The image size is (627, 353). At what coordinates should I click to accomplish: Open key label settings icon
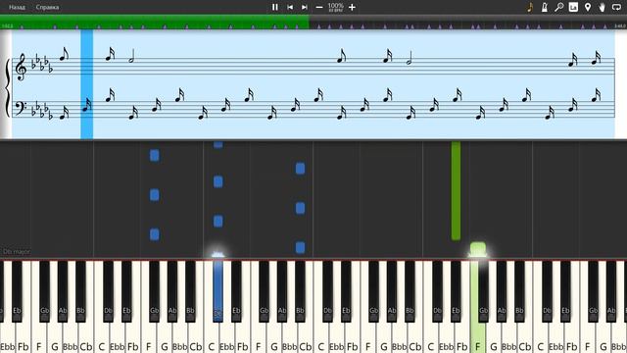click(573, 7)
